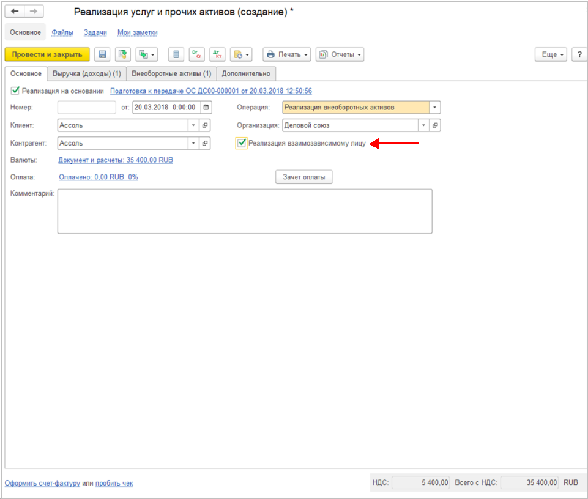Click the date field 20.03.2018

point(167,107)
